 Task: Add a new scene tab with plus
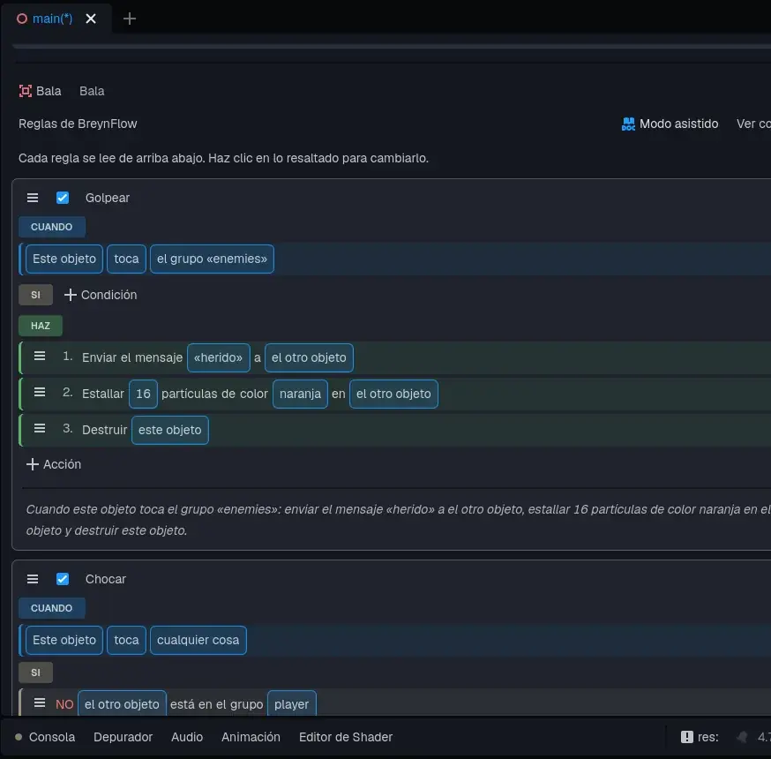[x=130, y=19]
